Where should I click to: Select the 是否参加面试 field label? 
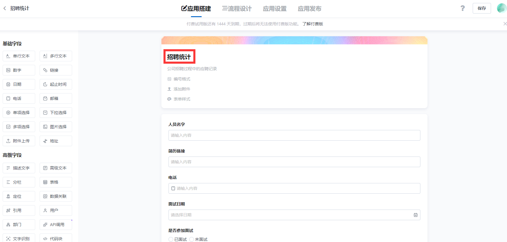(x=181, y=231)
